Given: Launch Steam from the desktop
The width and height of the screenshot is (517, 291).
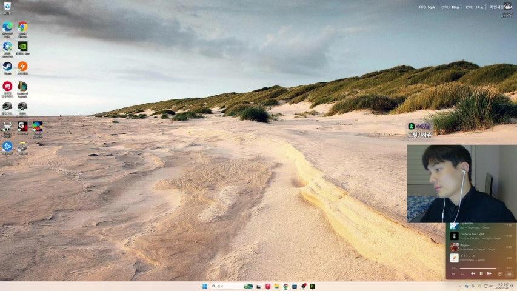Looking at the screenshot, I should [7, 68].
